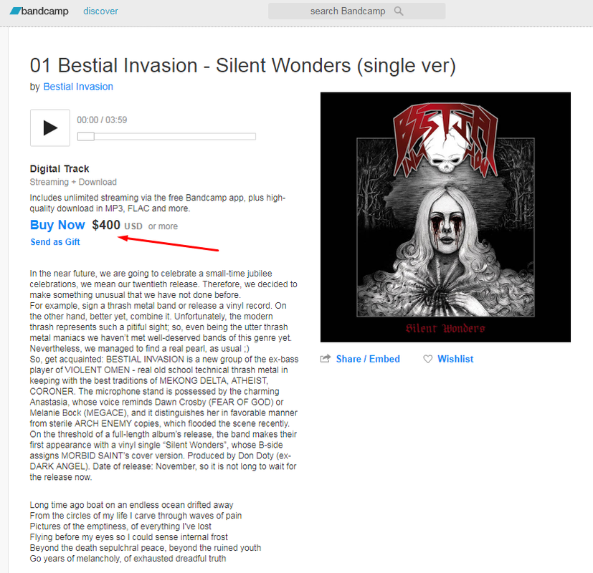Open the Silent Wonders album cover

[445, 217]
